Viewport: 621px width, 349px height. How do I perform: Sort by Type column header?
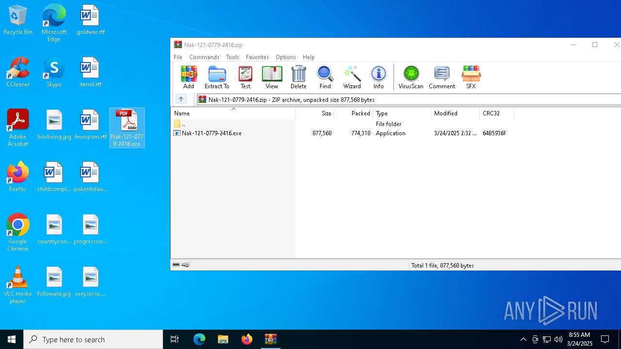[402, 113]
